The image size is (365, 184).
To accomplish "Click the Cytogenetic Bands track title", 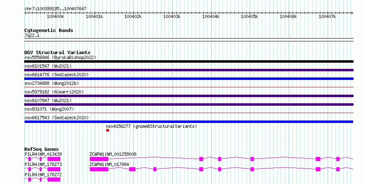I will pos(49,30).
